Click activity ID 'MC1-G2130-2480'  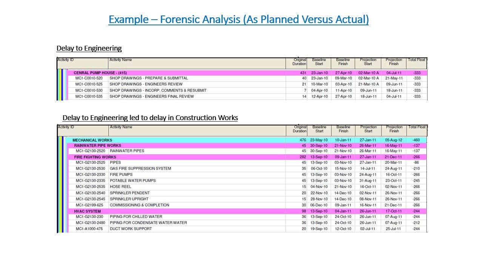(91, 223)
